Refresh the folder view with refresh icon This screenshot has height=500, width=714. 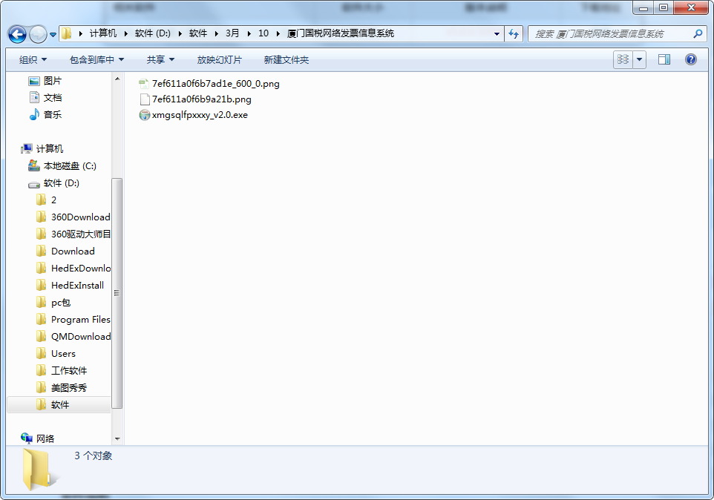514,33
